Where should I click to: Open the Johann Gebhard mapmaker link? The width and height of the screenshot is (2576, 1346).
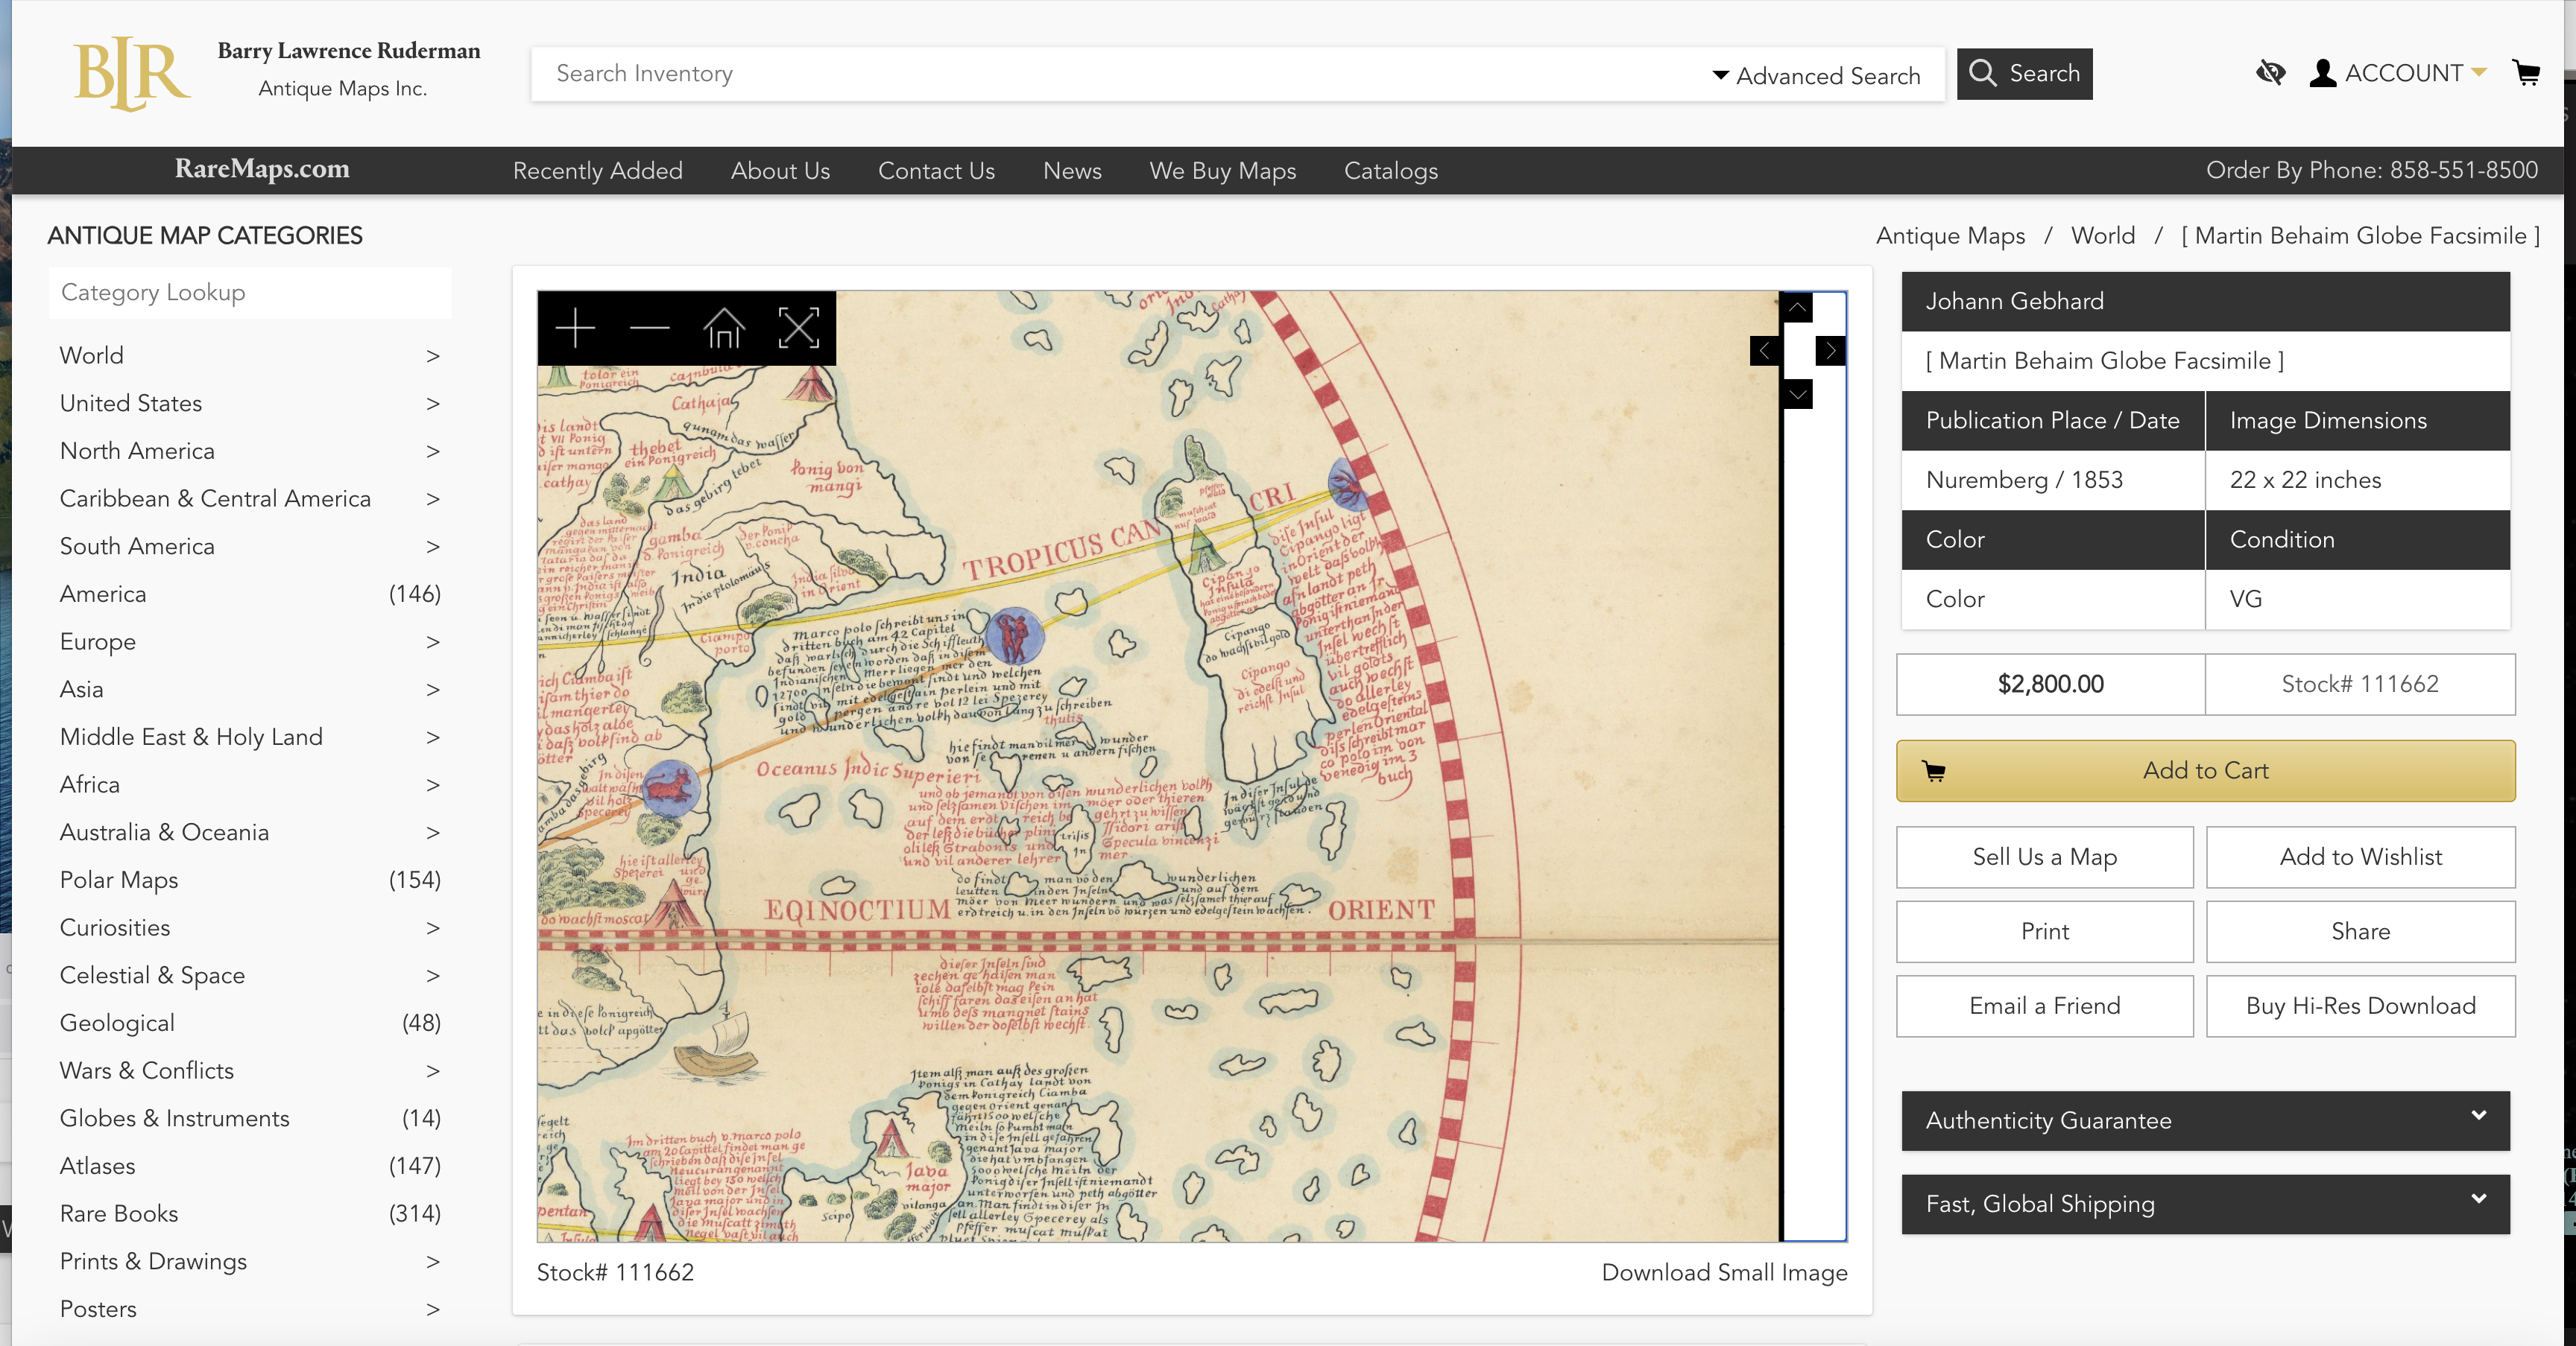(x=2014, y=301)
